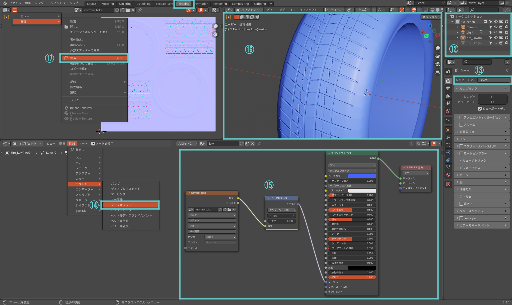The width and height of the screenshot is (512, 305).
Task: Enable the Freestyle checkbox
Action: click(461, 218)
